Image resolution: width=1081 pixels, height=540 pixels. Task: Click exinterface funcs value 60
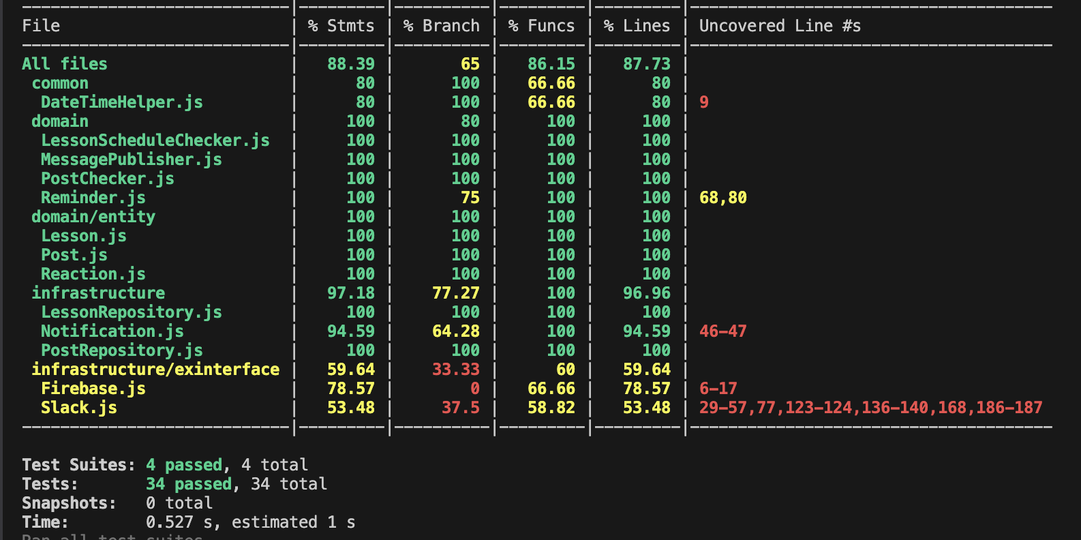[566, 370]
